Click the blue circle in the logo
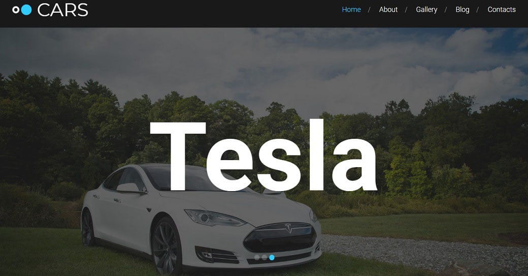The image size is (528, 276). tap(26, 10)
